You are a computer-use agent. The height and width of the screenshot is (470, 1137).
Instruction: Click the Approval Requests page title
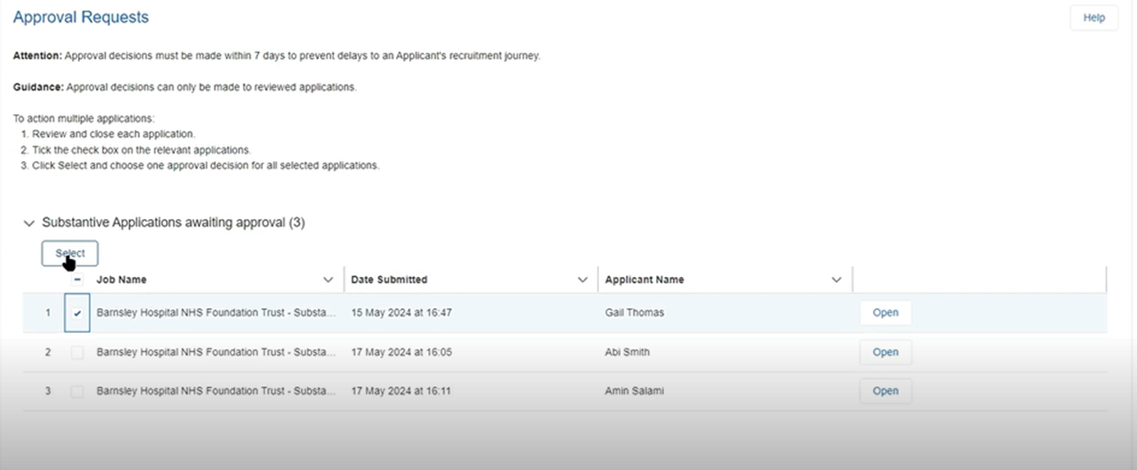coord(81,16)
